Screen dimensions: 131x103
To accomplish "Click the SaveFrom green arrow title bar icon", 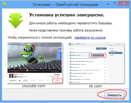I will pos(5,4).
